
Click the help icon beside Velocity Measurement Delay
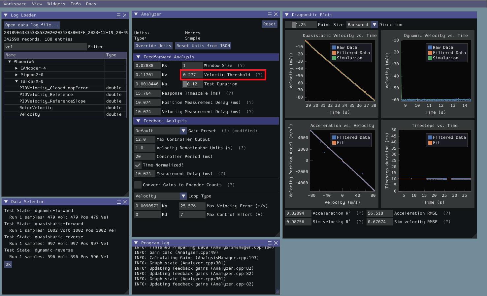[x=250, y=111]
